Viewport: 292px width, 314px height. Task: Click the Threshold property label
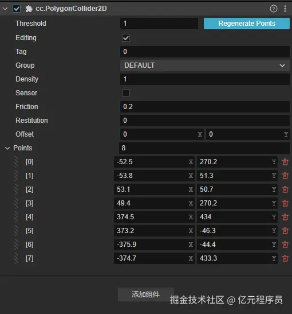coord(31,24)
